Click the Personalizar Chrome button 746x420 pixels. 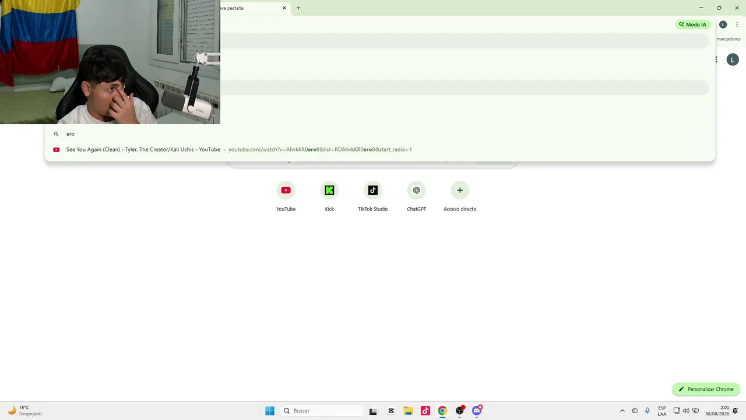(706, 389)
